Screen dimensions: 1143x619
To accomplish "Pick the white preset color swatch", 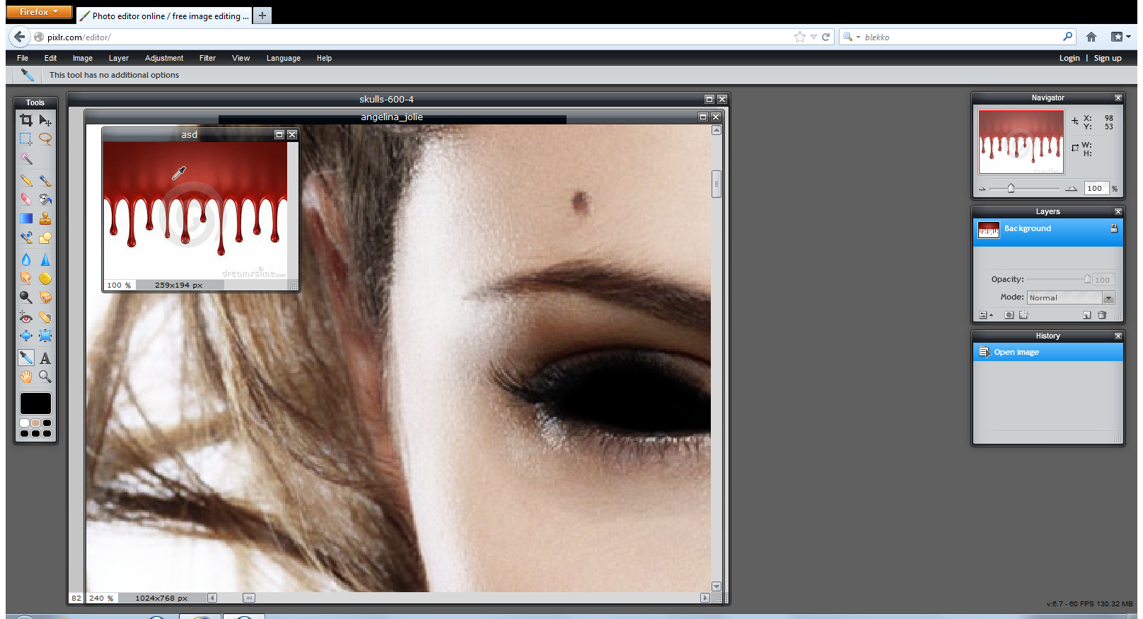I will click(25, 423).
